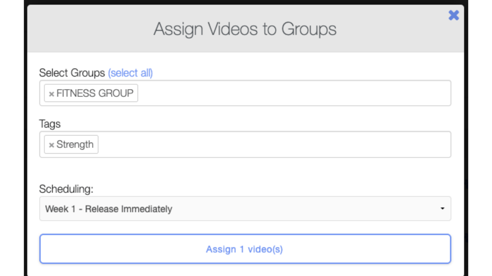This screenshot has height=276, width=492.
Task: Click the dropdown caret on the Scheduling field
Action: point(442,208)
